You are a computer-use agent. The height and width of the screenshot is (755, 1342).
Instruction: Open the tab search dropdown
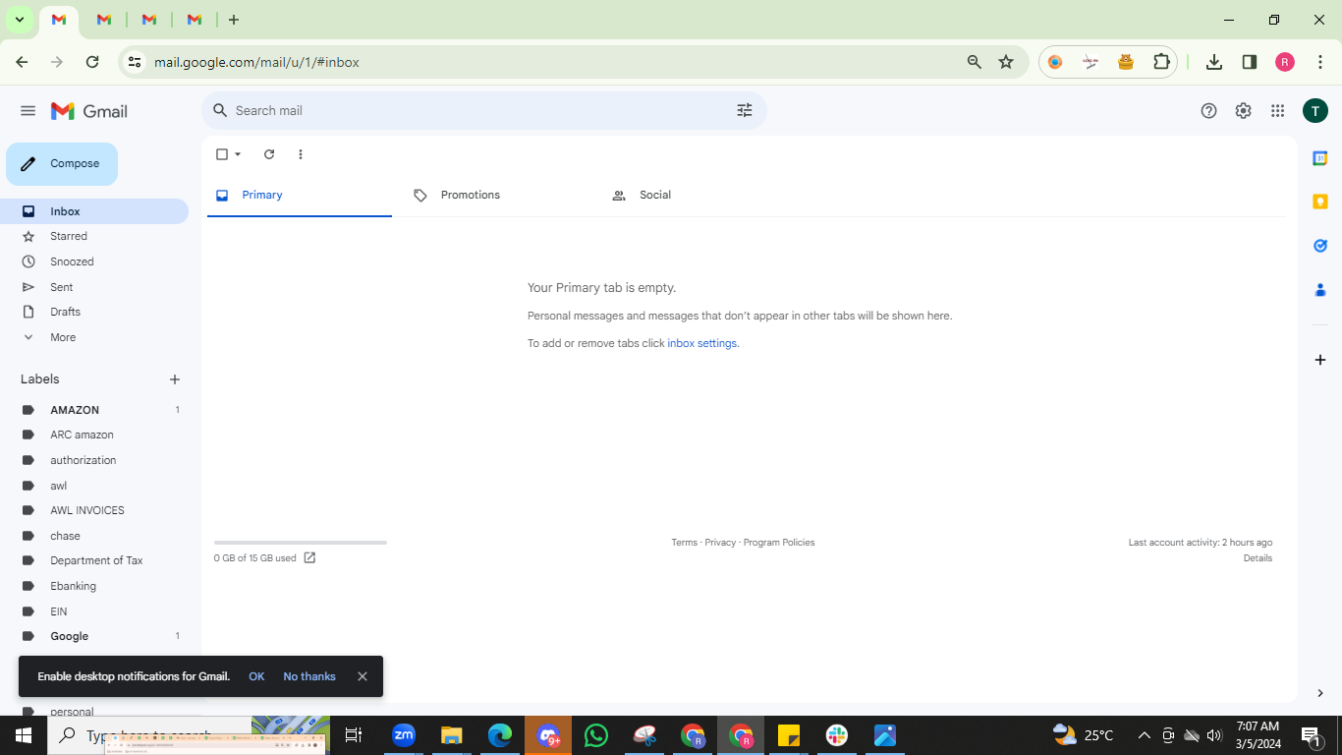click(19, 20)
